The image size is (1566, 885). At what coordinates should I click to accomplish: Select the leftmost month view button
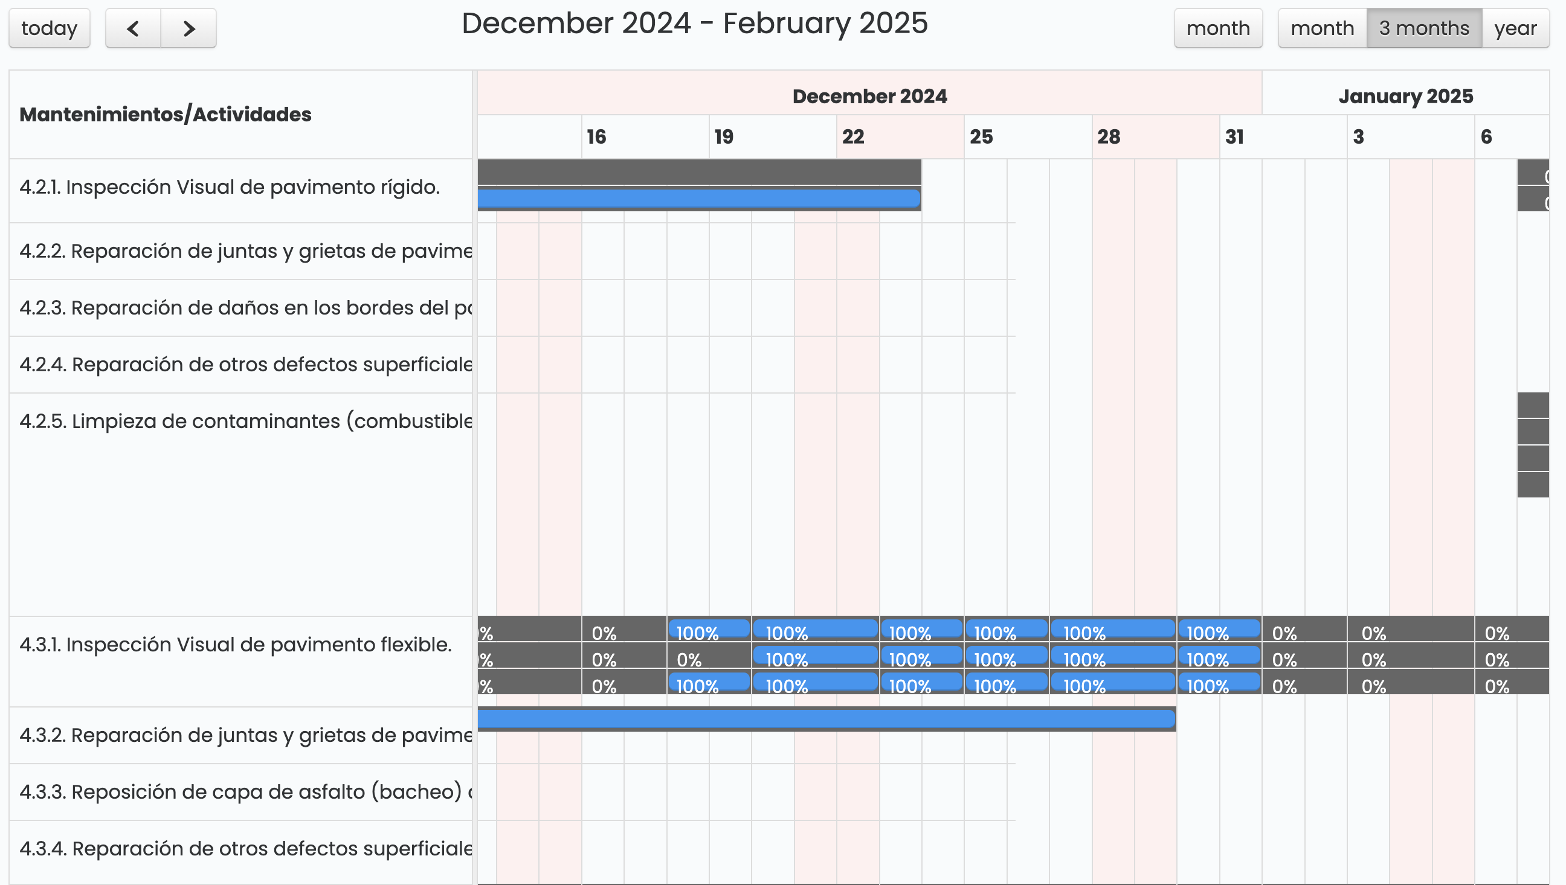[1218, 28]
